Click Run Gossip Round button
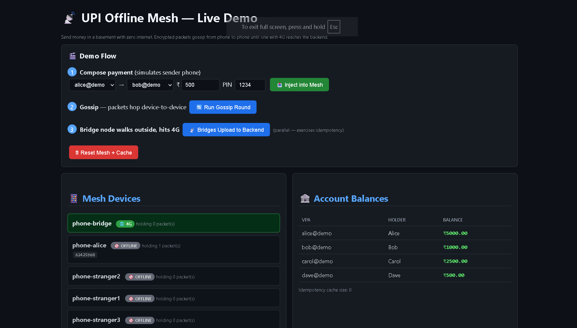Viewport: 577px width, 328px height. pos(223,107)
